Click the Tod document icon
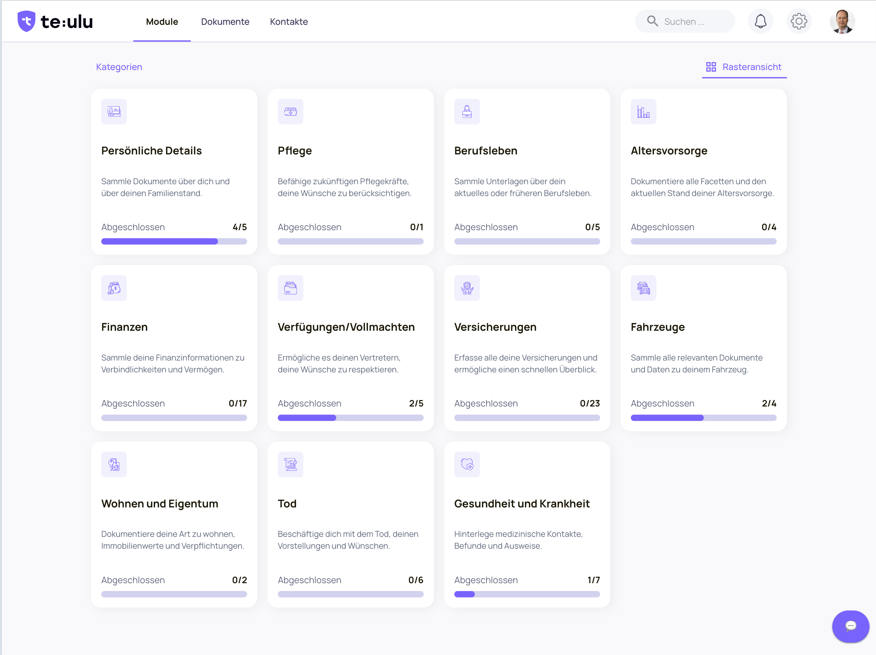This screenshot has height=655, width=876. [x=290, y=464]
